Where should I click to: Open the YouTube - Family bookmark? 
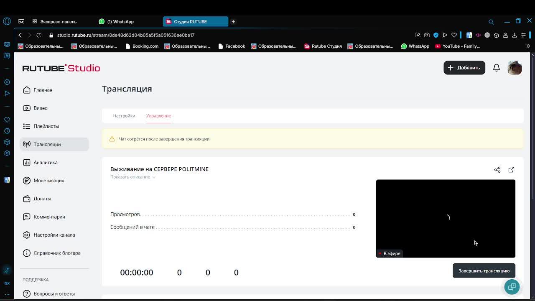coord(458,46)
